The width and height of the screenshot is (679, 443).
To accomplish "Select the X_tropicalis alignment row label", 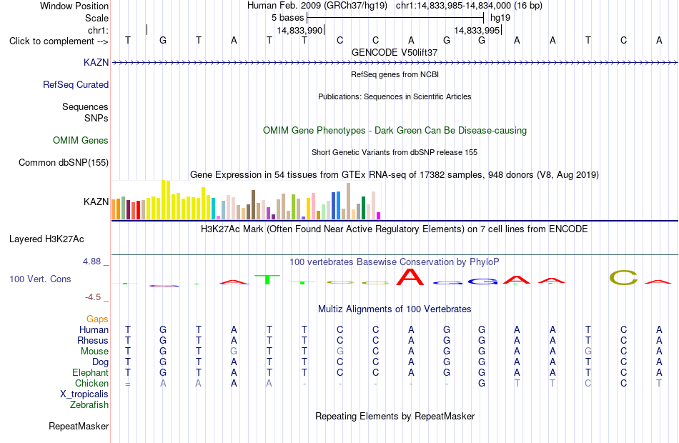I will point(84,394).
